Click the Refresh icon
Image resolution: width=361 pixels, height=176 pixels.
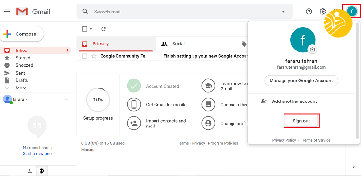point(103,29)
